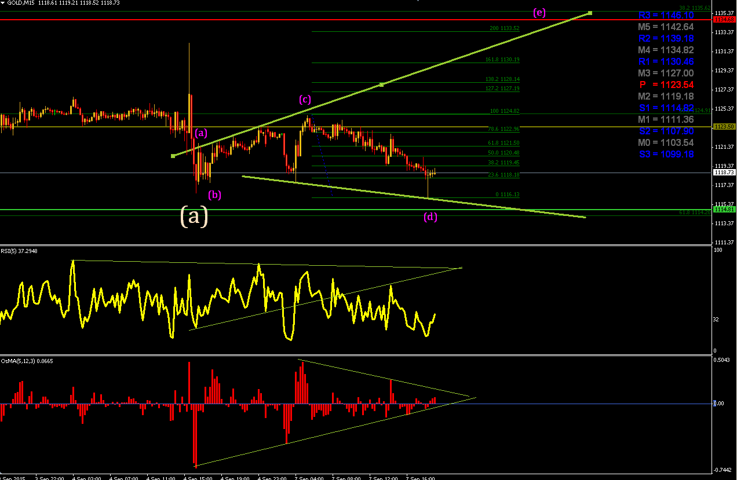
Task: Select the 50.0 1120.48 Fibonacci level label
Action: tap(504, 153)
